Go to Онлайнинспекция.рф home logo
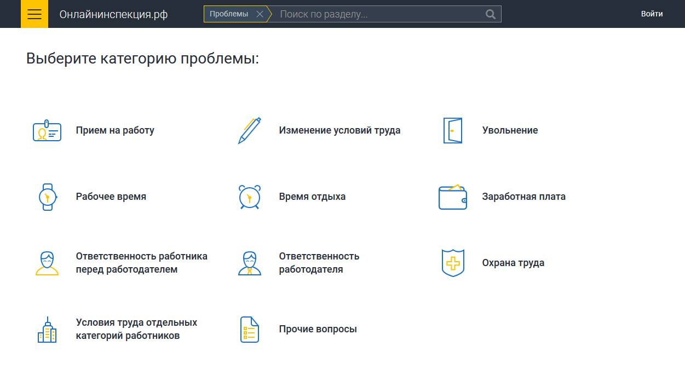The height and width of the screenshot is (369, 685). click(x=113, y=14)
